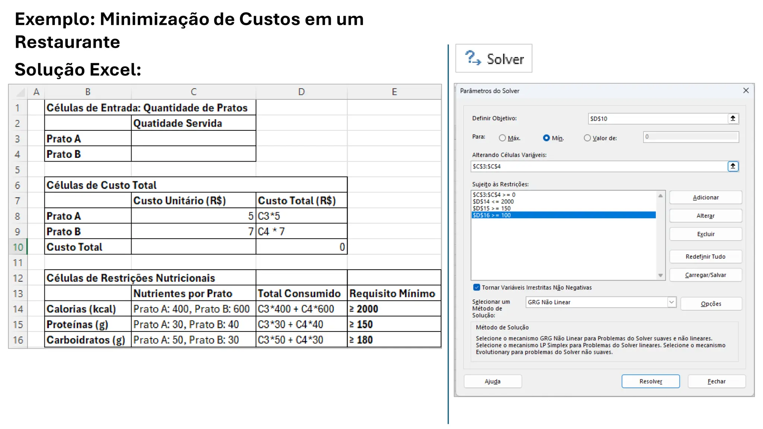The width and height of the screenshot is (763, 429).
Task: Click Custo Total value cell showing 0
Action: pos(301,247)
